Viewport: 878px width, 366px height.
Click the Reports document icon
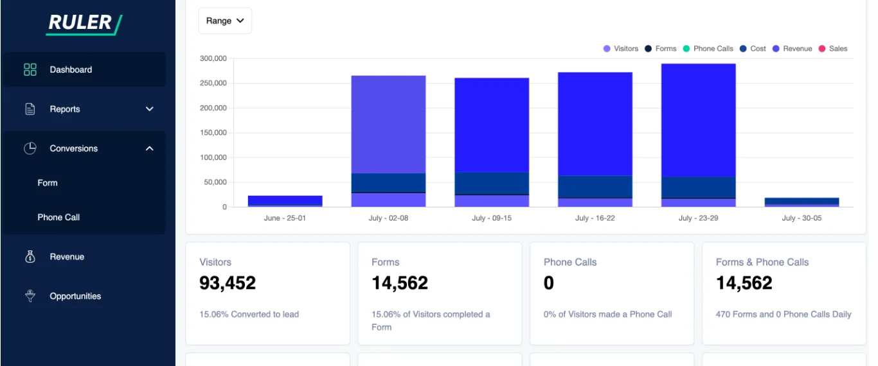coord(30,109)
